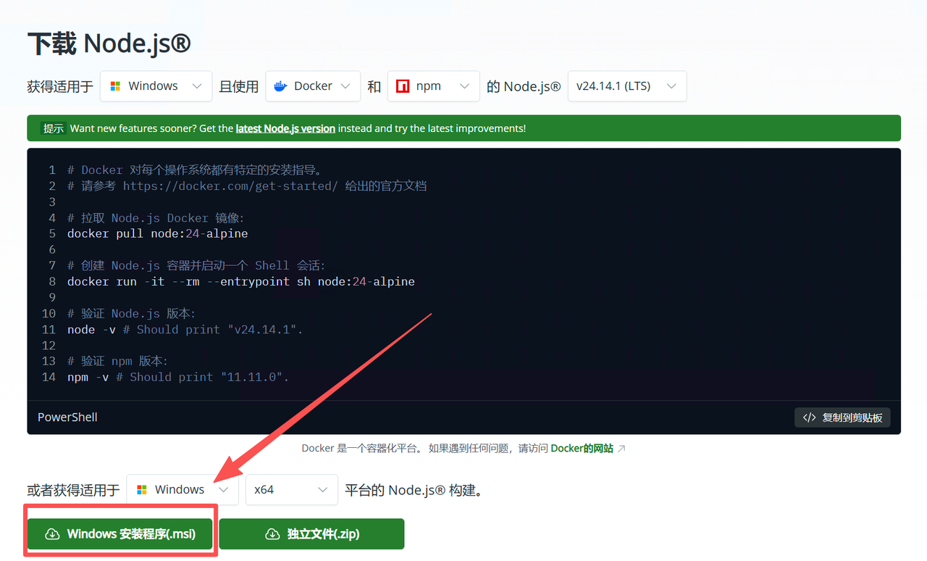Open the Windows platform dropdown beside x64
Screen dimensions: 927x561
pos(183,489)
